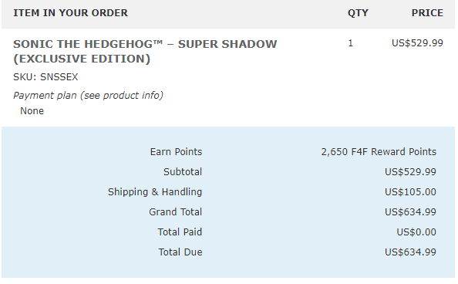Click the payment plan value None
The width and height of the screenshot is (458, 284).
pyautogui.click(x=32, y=111)
